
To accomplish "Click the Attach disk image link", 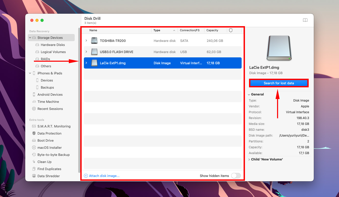I will pyautogui.click(x=104, y=176).
